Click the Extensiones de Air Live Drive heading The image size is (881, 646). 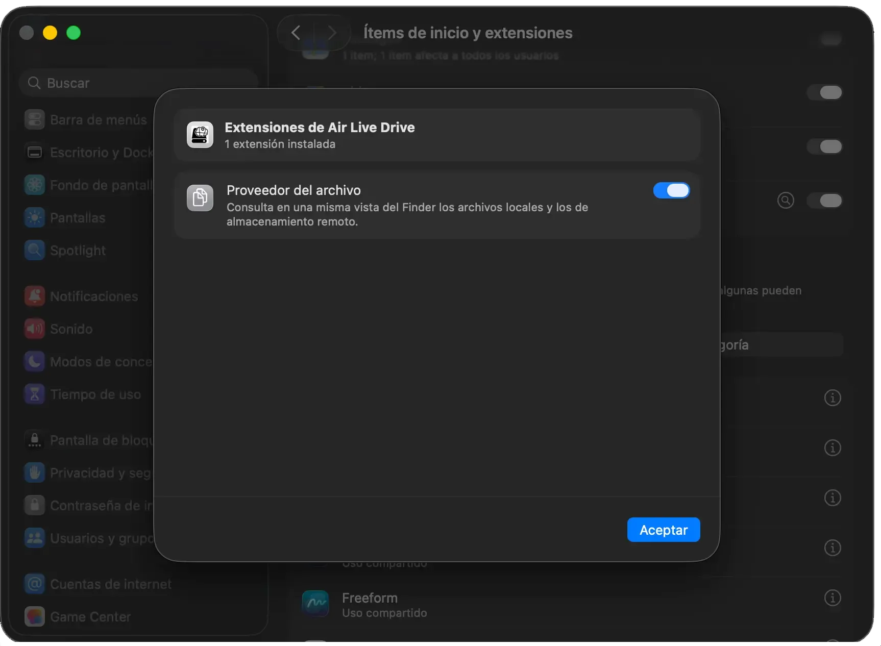(x=320, y=127)
